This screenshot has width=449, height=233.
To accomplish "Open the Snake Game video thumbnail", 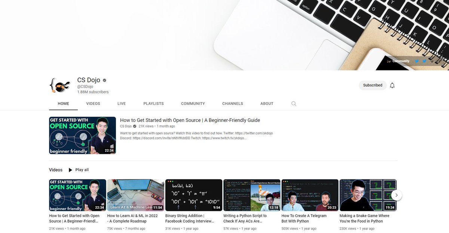I will pyautogui.click(x=368, y=195).
